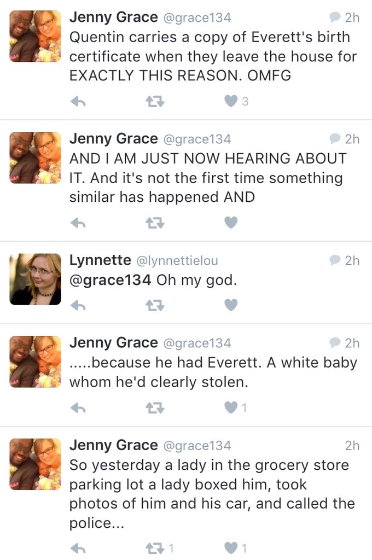This screenshot has width=372, height=560.
Task: Retweet the 'white baby' tweet
Action: pyautogui.click(x=155, y=408)
